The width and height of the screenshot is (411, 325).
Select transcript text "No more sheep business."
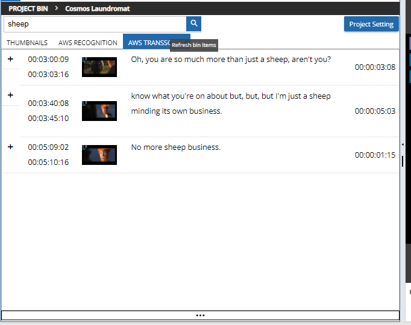point(176,147)
